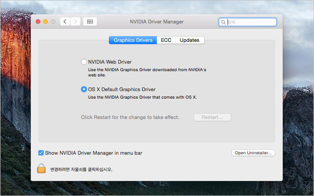Click the NVIDIA Driver Manager window title
The image size is (314, 196).
[157, 22]
